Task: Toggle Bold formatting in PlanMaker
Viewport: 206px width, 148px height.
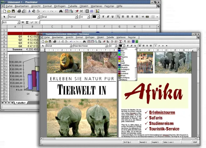Action: (103, 17)
